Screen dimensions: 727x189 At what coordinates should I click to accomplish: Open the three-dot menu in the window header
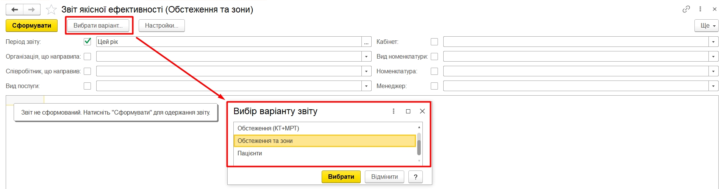pos(700,9)
